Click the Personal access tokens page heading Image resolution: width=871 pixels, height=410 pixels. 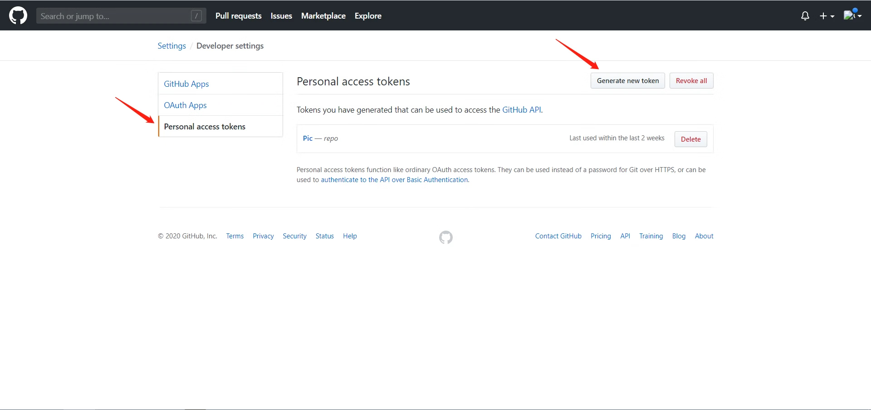(353, 81)
